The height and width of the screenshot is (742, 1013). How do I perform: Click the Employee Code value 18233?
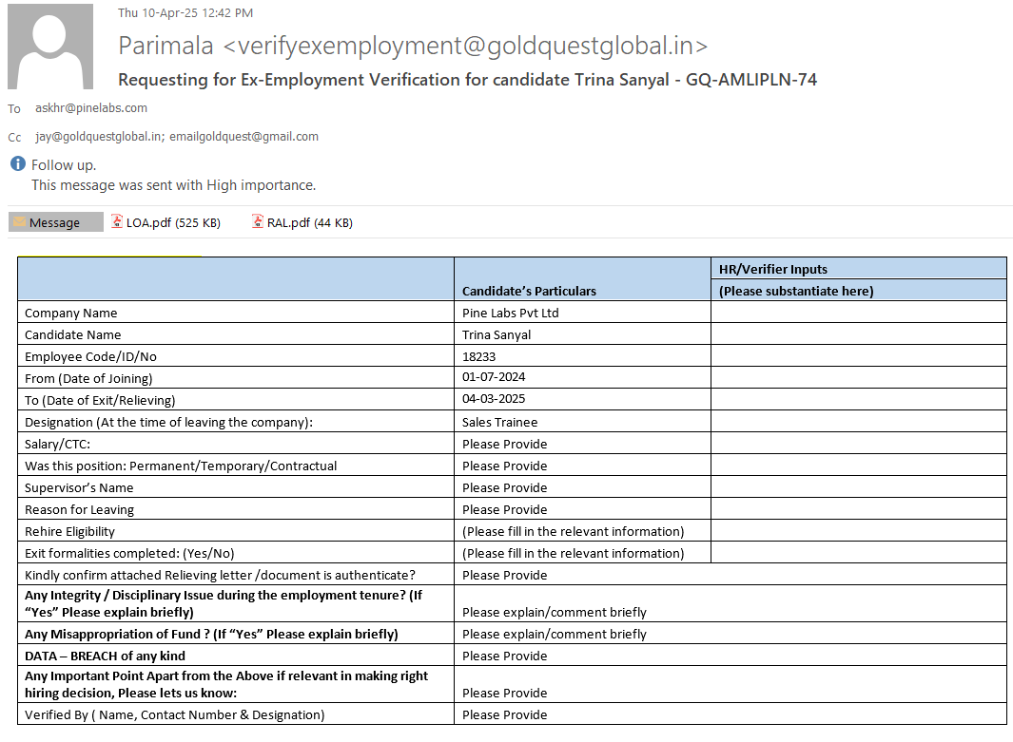478,356
